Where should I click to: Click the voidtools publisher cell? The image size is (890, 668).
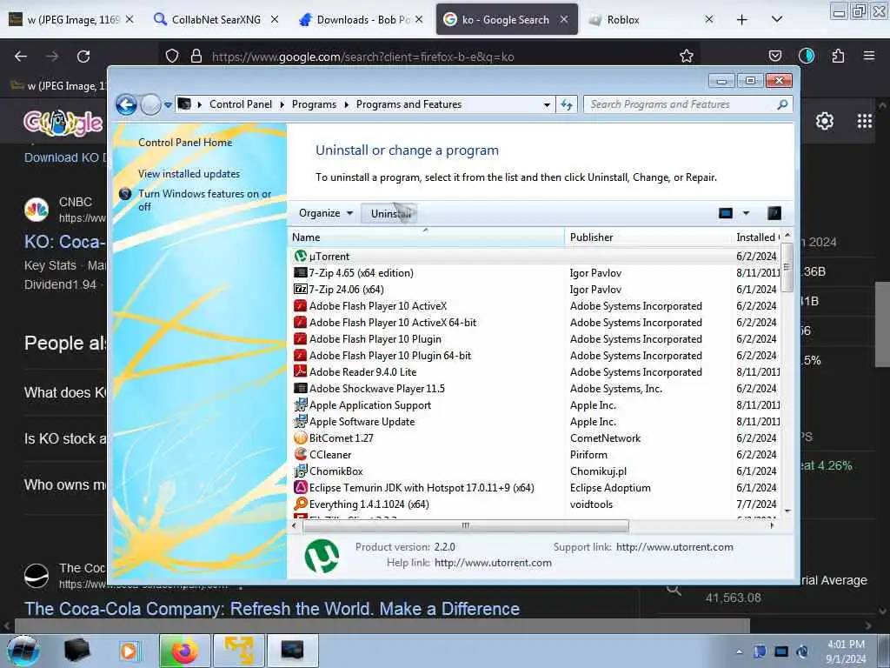tap(591, 504)
